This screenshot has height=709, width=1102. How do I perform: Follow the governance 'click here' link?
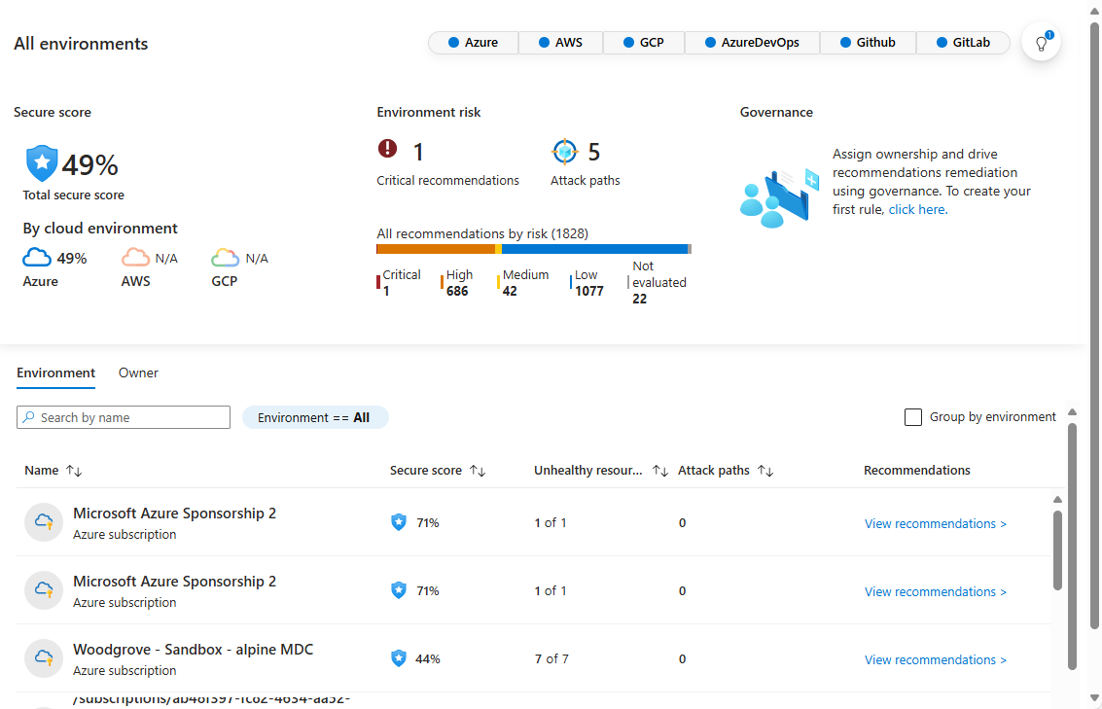[917, 209]
